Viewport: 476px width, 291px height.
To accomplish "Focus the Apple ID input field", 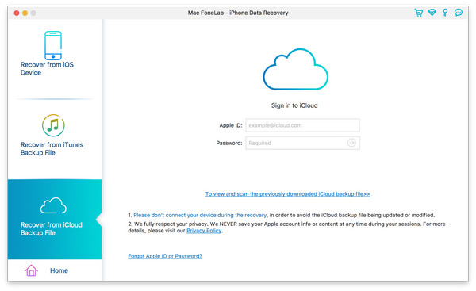I will pos(303,125).
